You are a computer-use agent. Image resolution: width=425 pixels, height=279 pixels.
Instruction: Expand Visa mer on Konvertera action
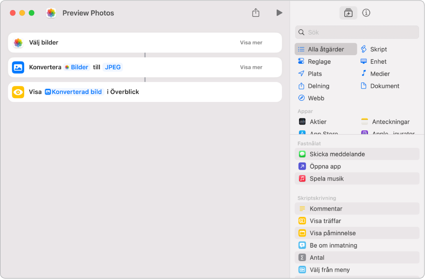click(251, 67)
